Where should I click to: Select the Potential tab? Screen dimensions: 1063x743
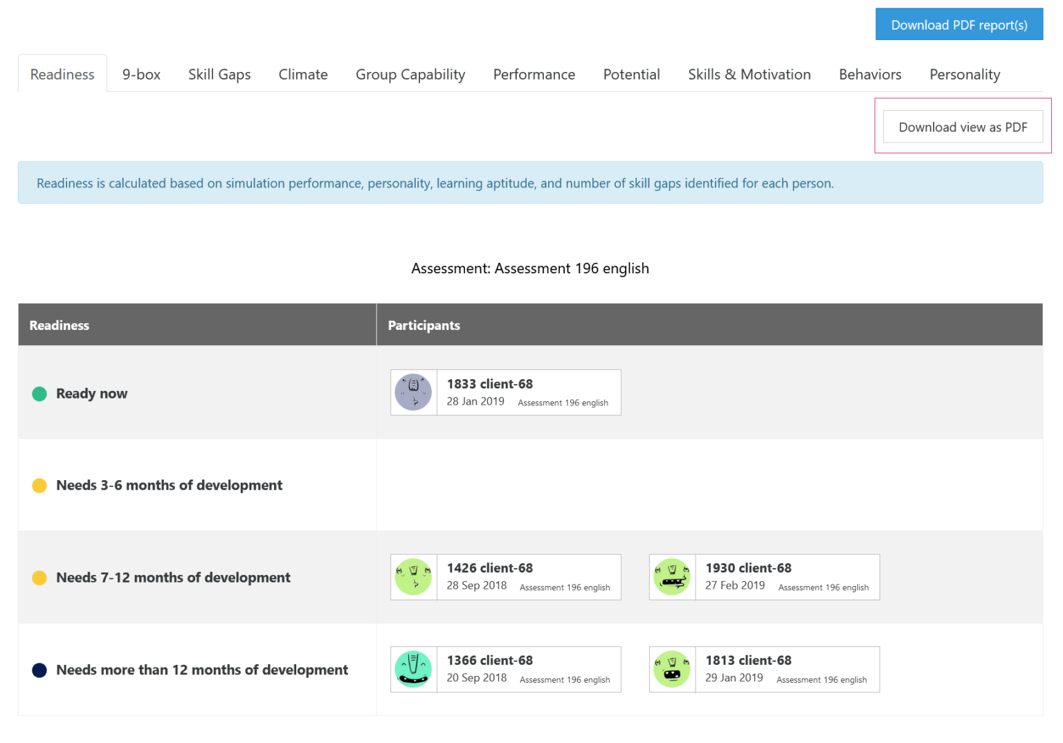pyautogui.click(x=631, y=74)
